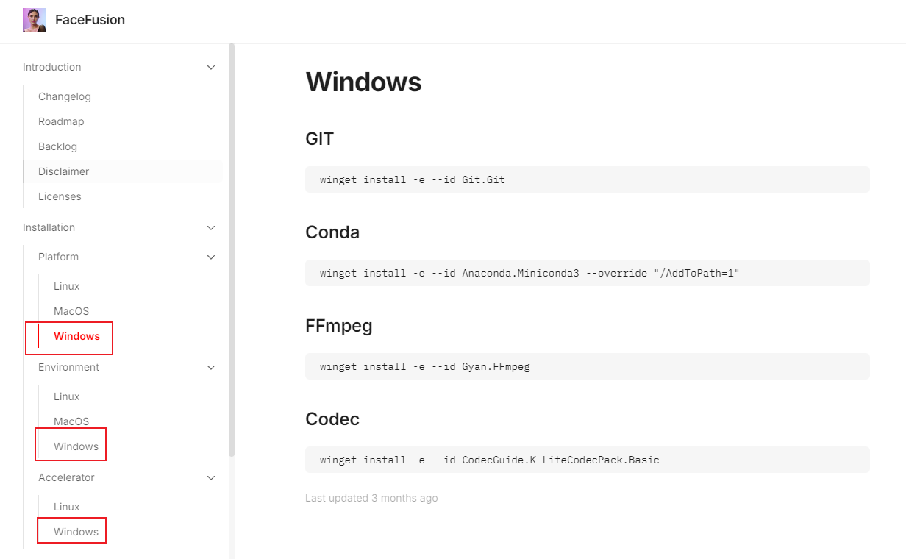Open the Licenses page
This screenshot has height=559, width=906.
pyautogui.click(x=60, y=196)
